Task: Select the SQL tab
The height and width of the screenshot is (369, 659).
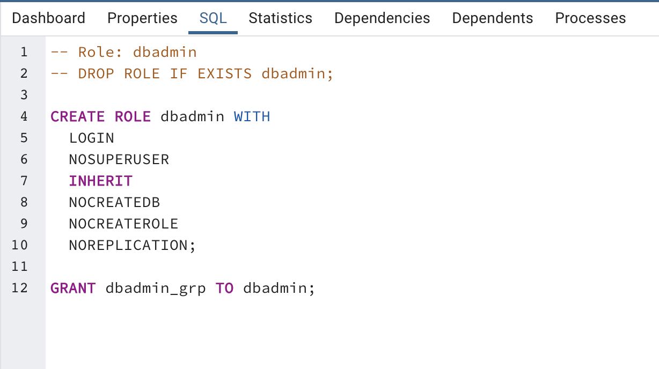Action: click(x=213, y=18)
